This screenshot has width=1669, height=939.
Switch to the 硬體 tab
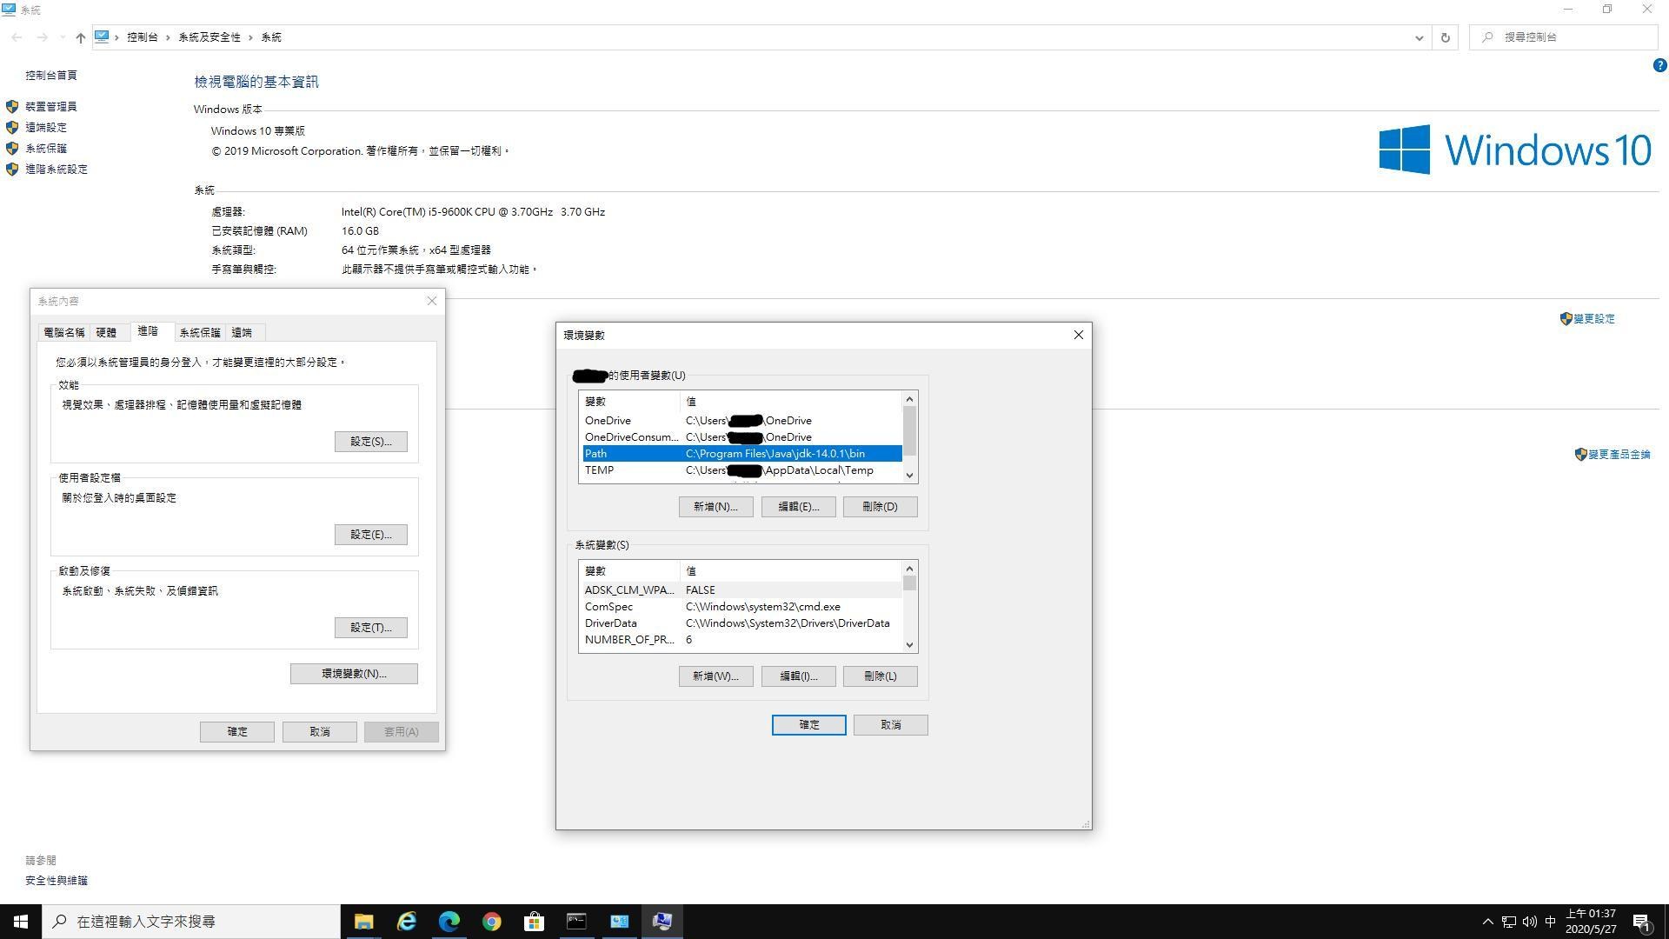tap(107, 331)
